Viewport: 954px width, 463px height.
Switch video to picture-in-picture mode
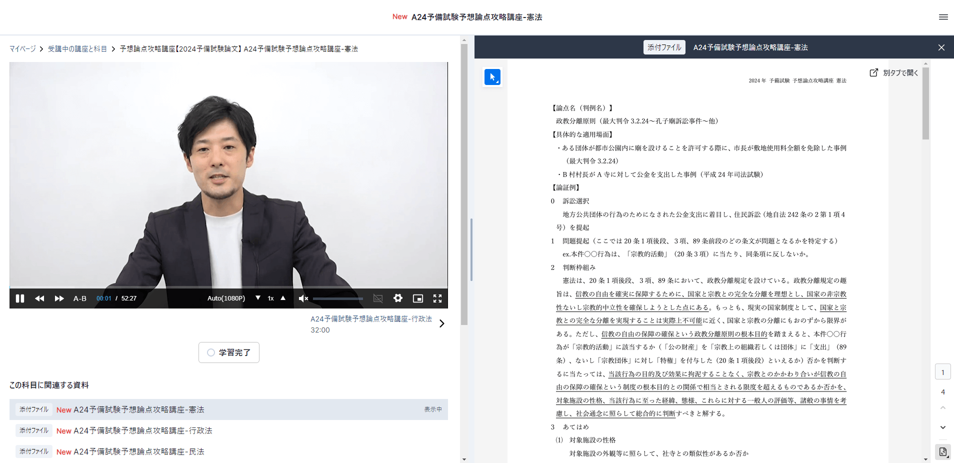pos(418,298)
